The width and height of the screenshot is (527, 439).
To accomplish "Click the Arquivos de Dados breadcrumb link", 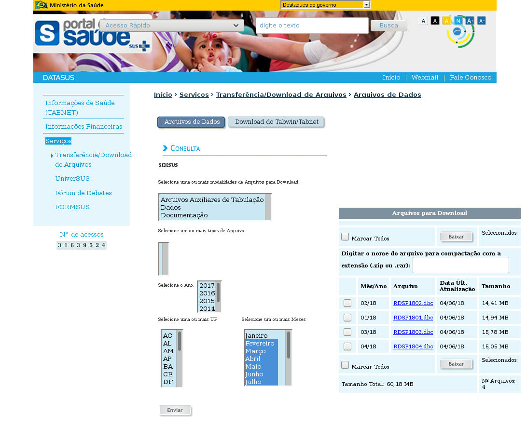I will coord(387,94).
